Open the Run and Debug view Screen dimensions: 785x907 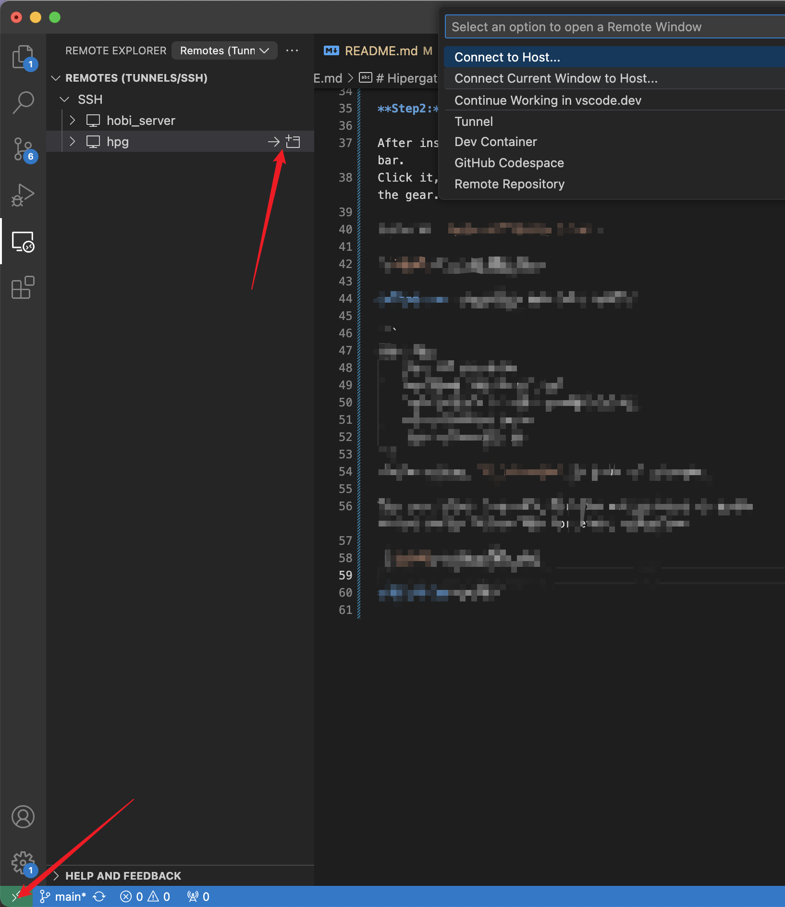[23, 195]
